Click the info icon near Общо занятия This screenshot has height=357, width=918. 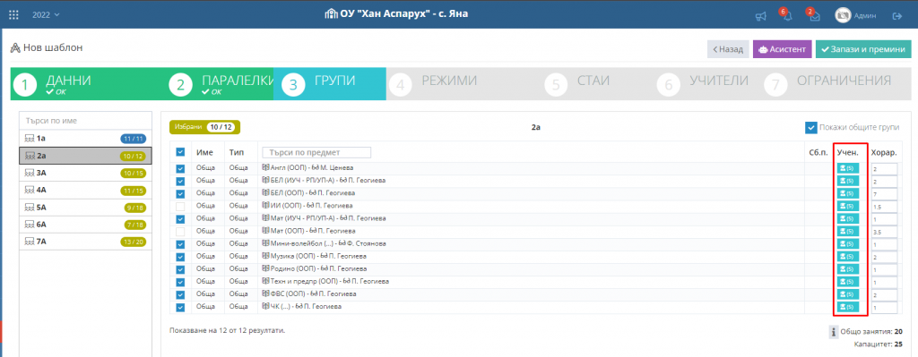(x=834, y=332)
